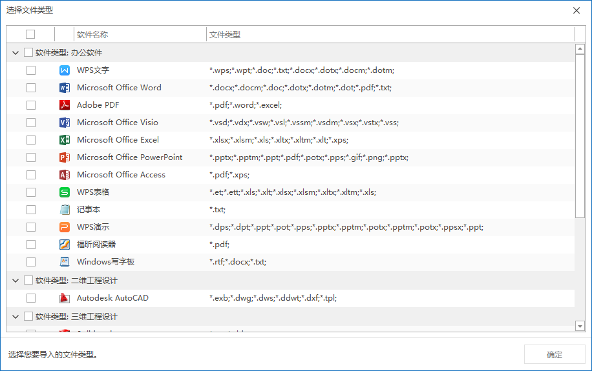592x371 pixels.
Task: Collapse the 办公软件 group
Action: pyautogui.click(x=16, y=53)
